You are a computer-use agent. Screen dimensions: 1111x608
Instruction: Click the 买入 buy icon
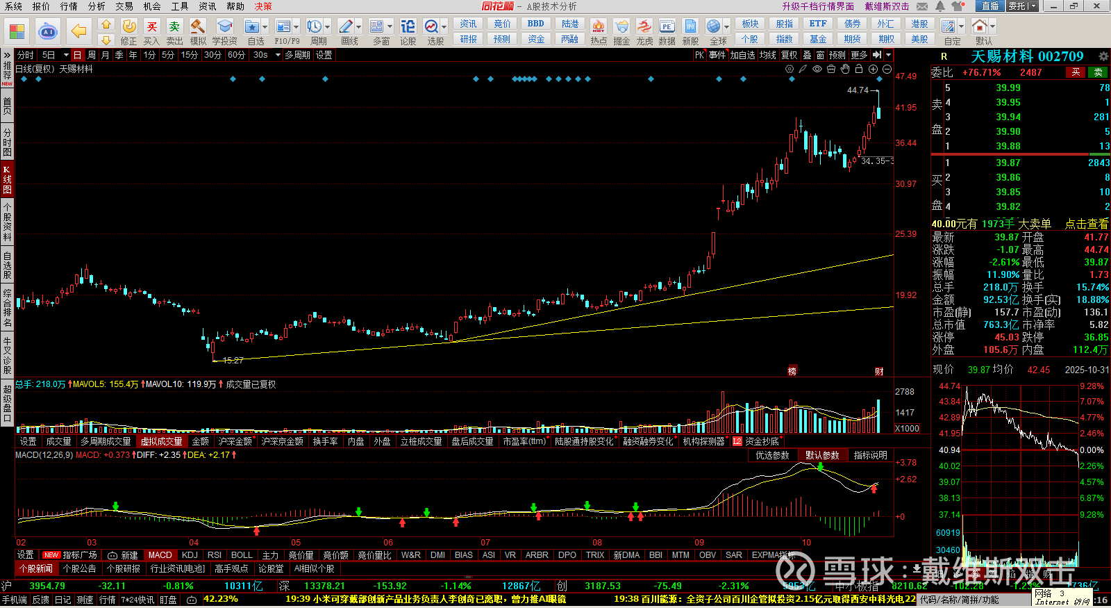151,27
